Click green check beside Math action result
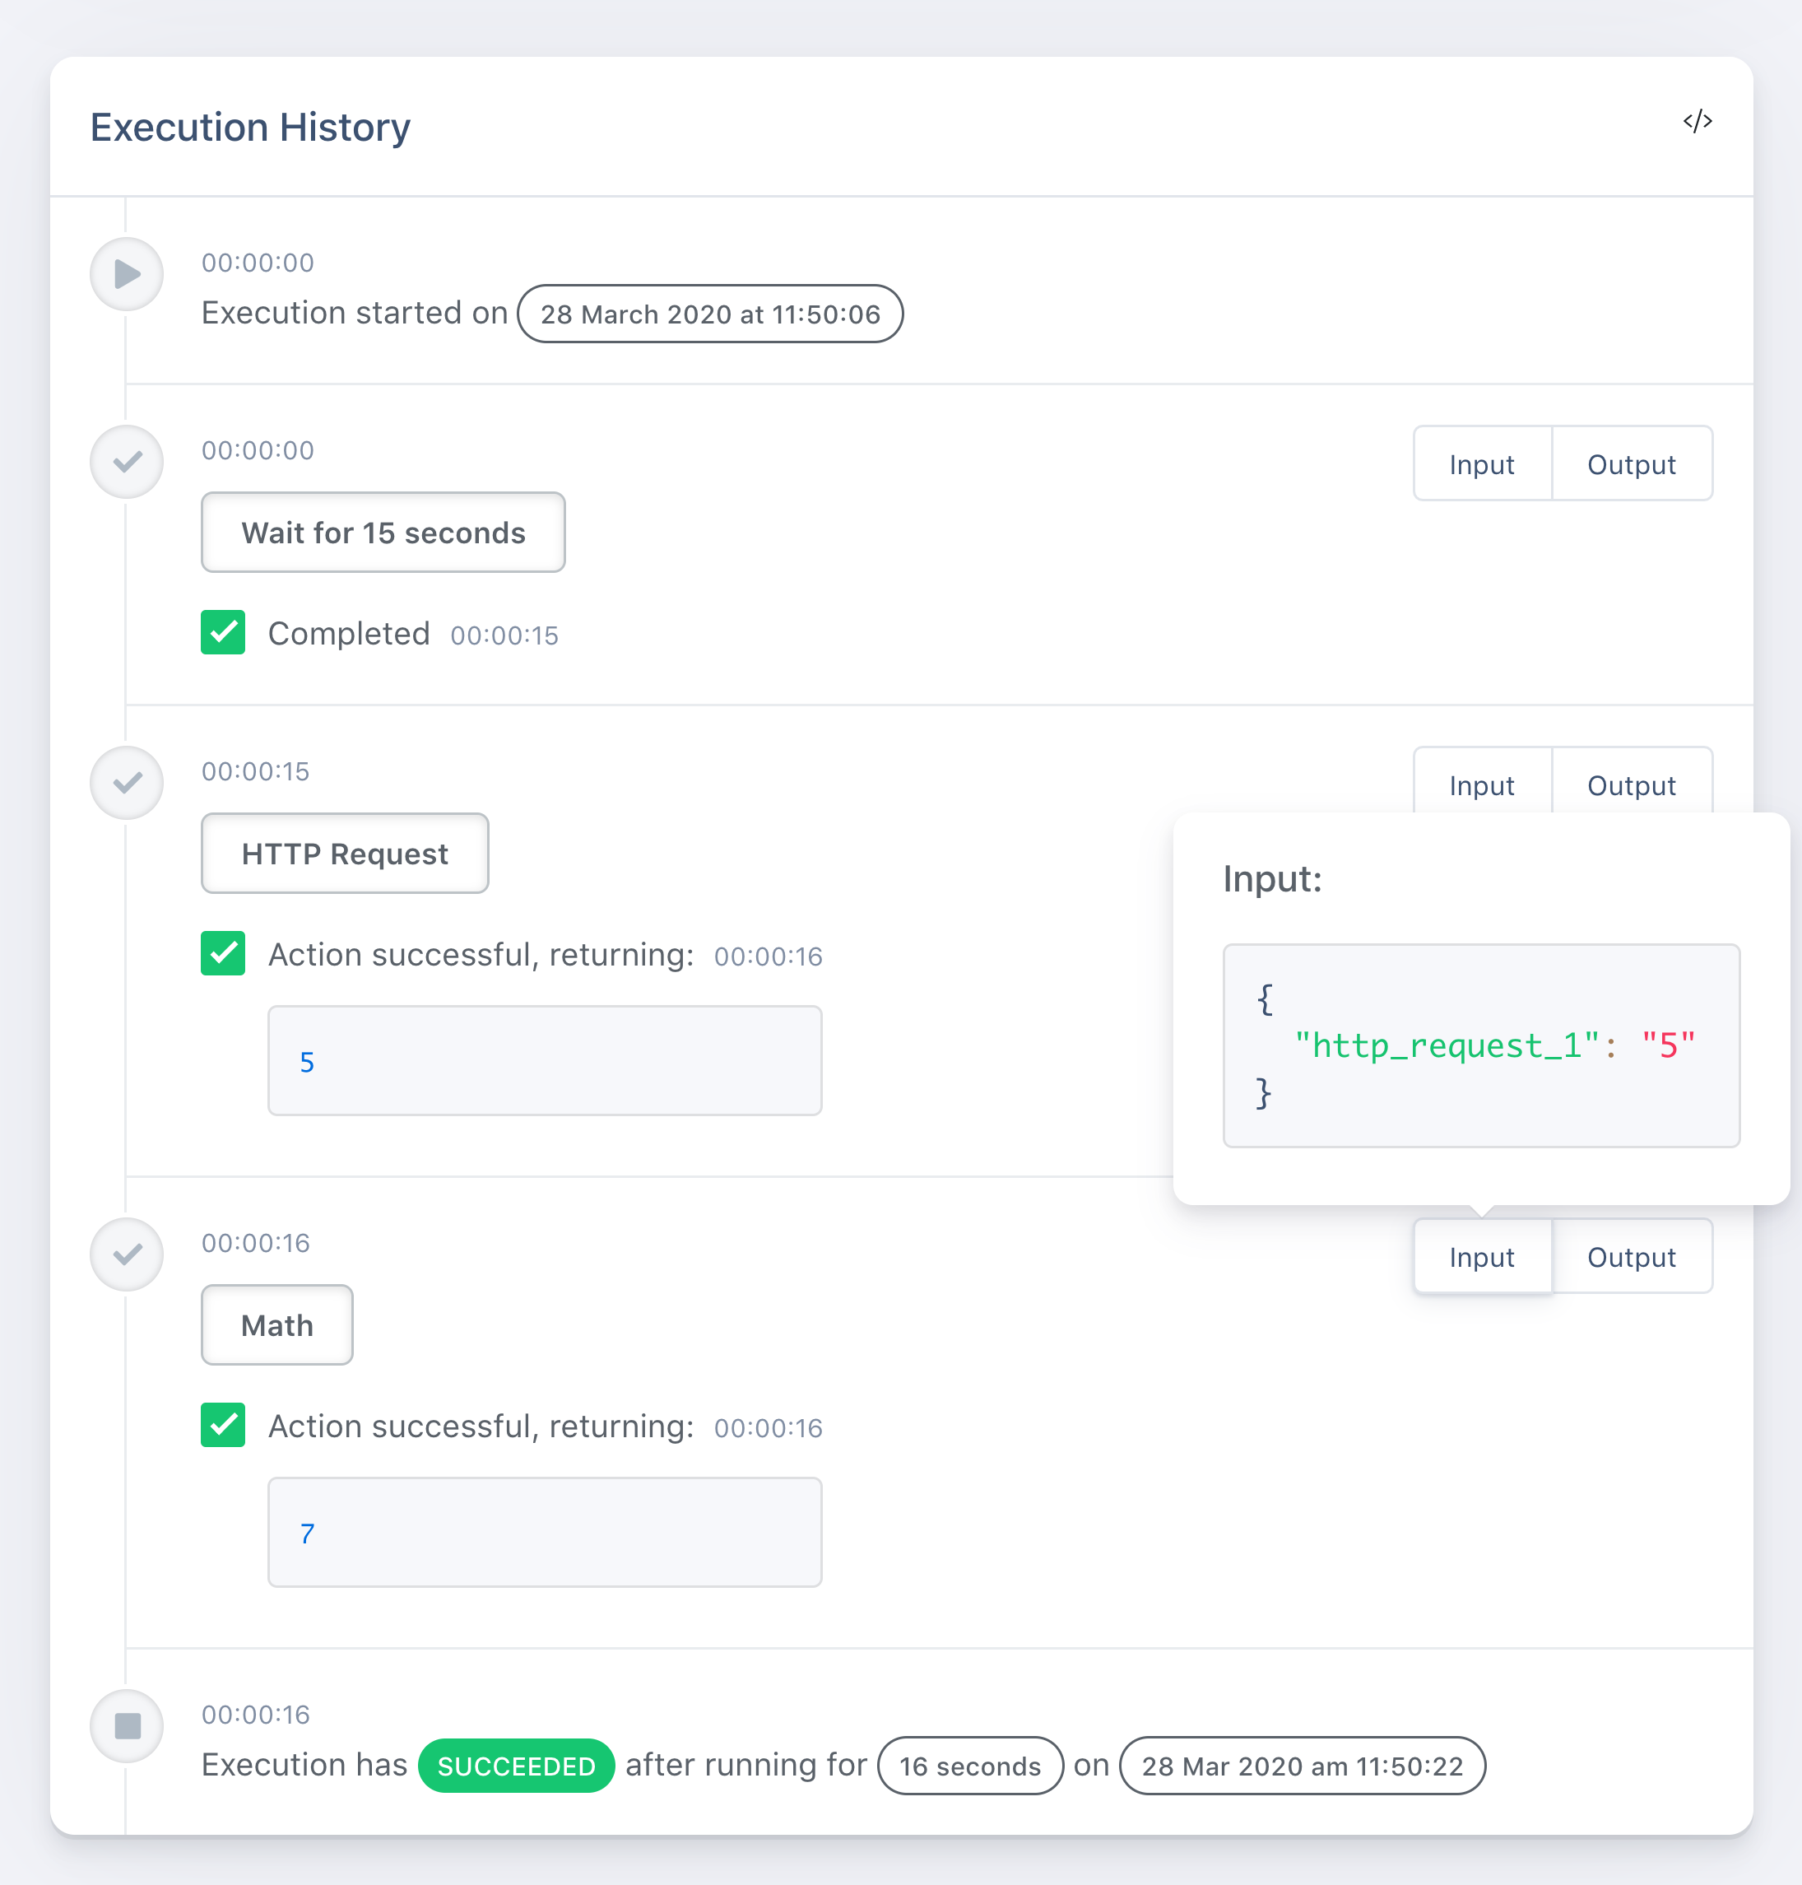This screenshot has width=1802, height=1885. coord(223,1425)
